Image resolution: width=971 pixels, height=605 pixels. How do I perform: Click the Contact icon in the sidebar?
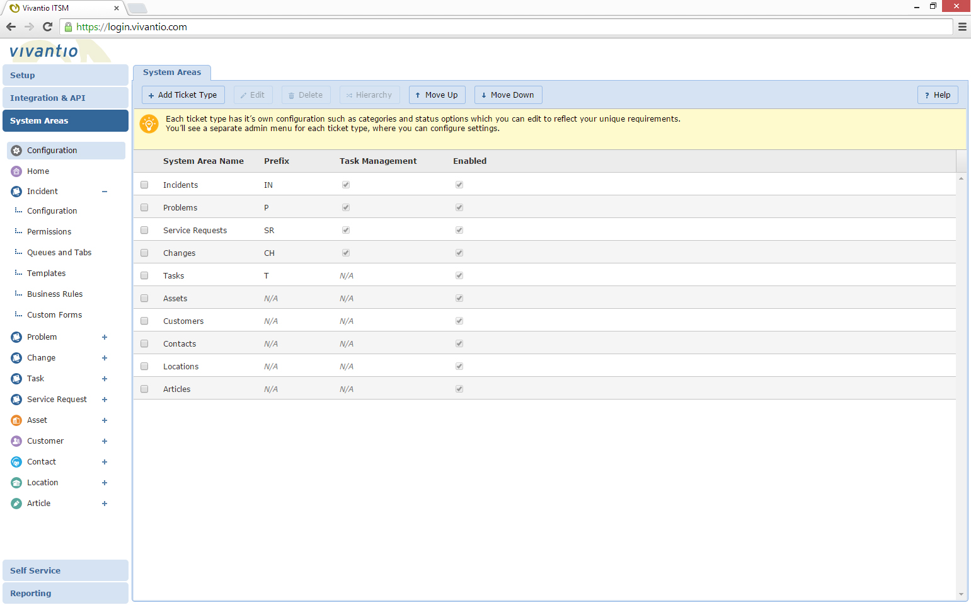coord(16,461)
